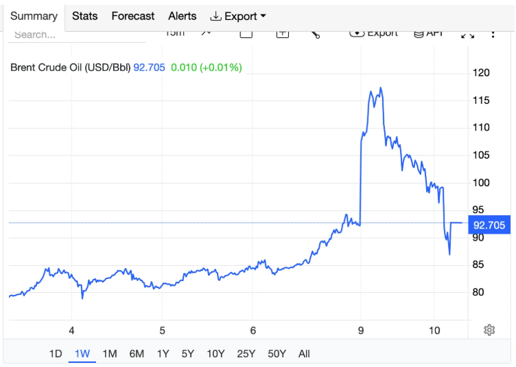Show All historical data range
The width and height of the screenshot is (516, 367).
[x=304, y=354]
